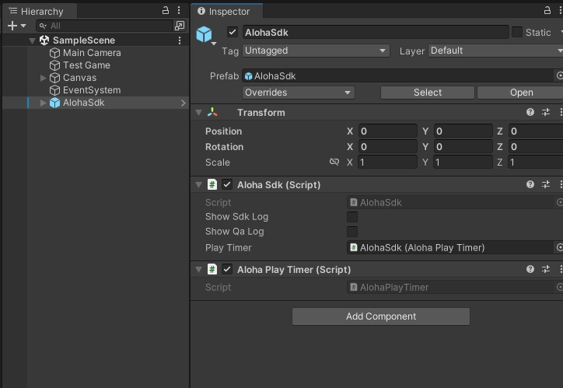Switch to the Inspector tab

(226, 11)
